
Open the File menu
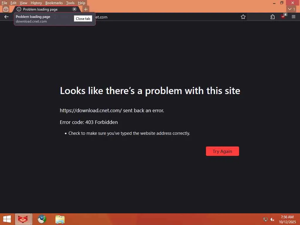click(x=4, y=3)
